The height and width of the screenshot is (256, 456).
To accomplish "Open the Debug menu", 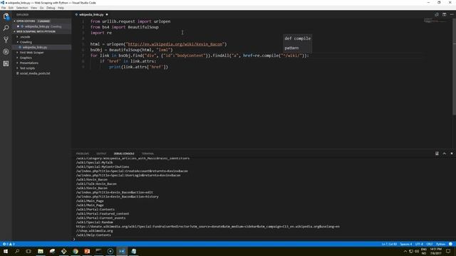I will click(51, 8).
